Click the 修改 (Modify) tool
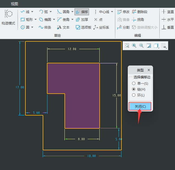 click(123, 12)
